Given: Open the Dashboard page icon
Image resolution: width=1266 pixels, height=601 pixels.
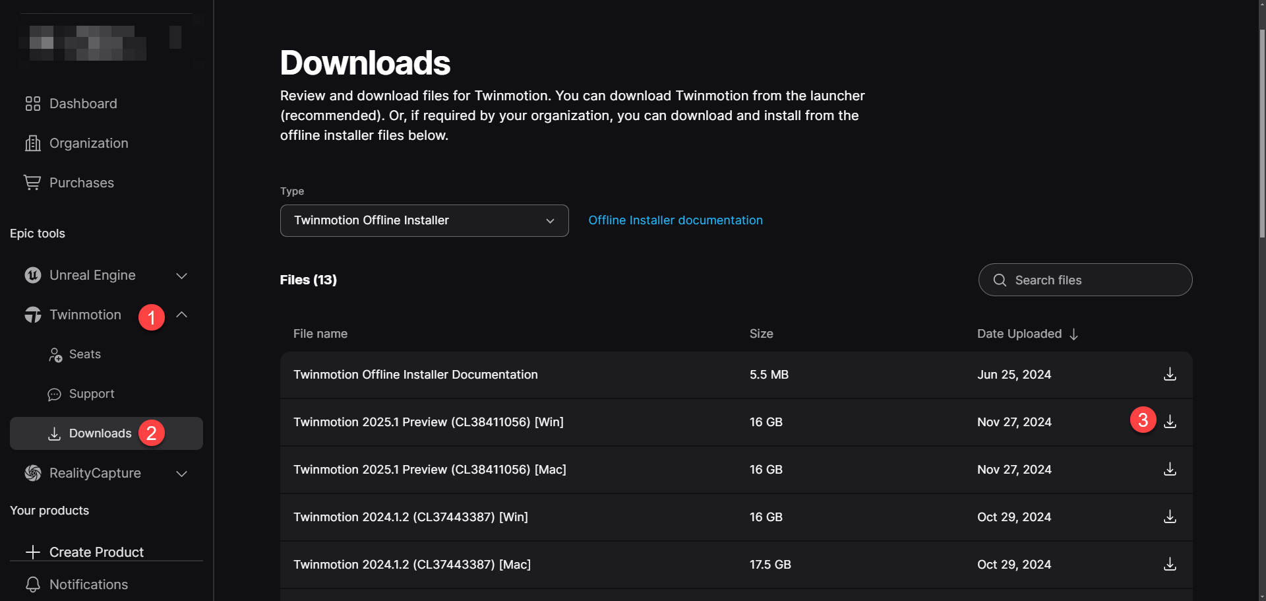Looking at the screenshot, I should pyautogui.click(x=33, y=104).
